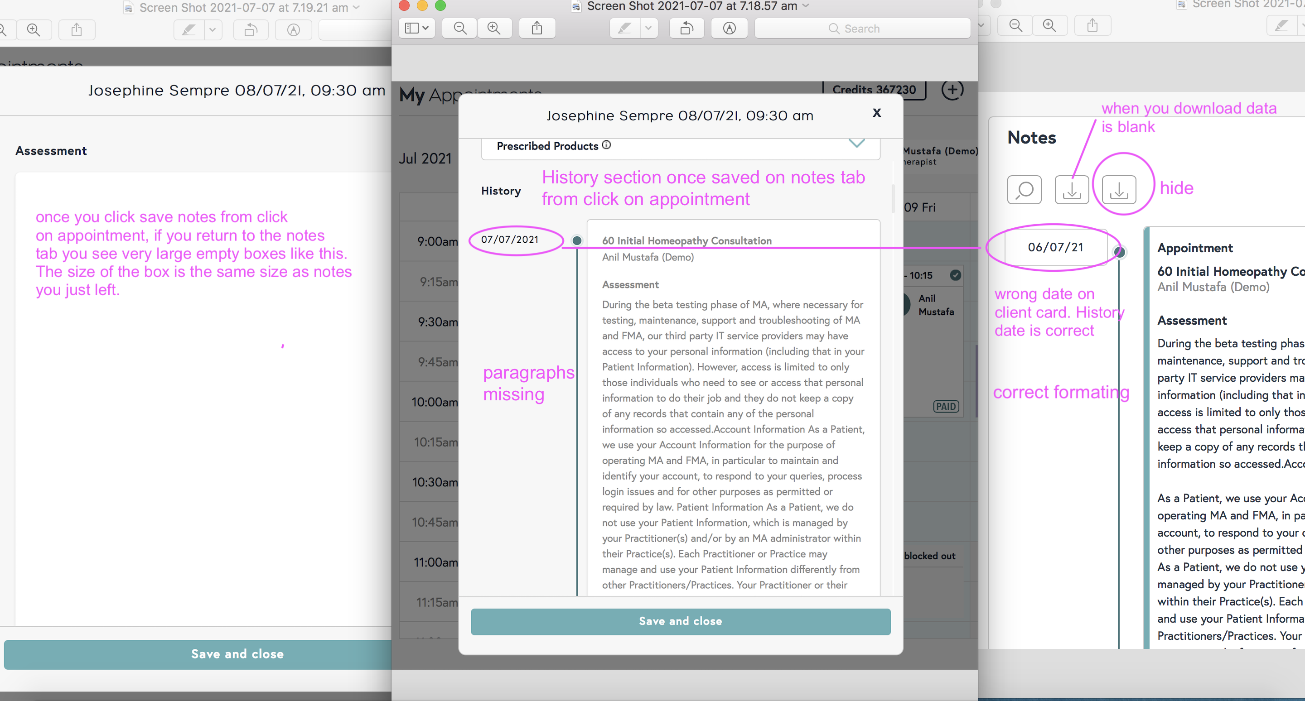Click the info icon beside Prescribed Products
Screen dimensions: 1305x701
coord(606,145)
